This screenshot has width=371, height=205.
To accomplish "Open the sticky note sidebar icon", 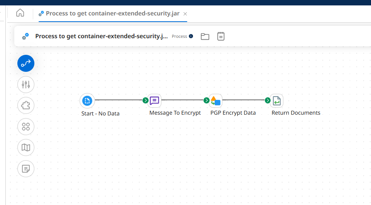I will coord(26,169).
